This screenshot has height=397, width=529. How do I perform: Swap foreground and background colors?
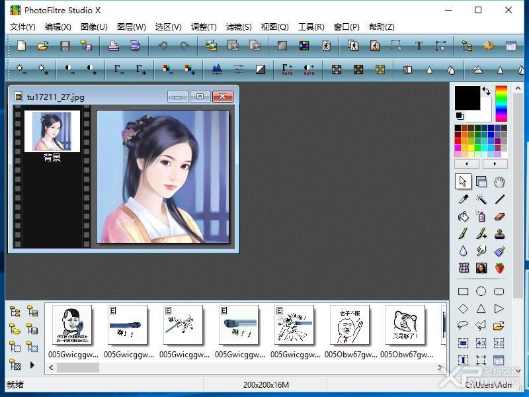tap(486, 91)
